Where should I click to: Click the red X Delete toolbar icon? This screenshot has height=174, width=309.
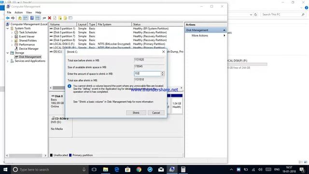pyautogui.click(x=49, y=18)
